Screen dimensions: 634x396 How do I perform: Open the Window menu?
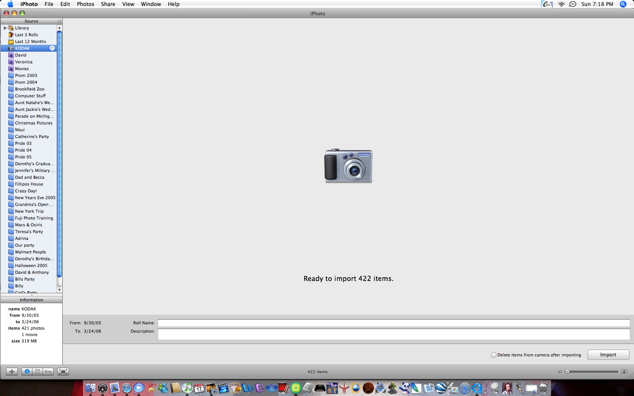pos(151,4)
